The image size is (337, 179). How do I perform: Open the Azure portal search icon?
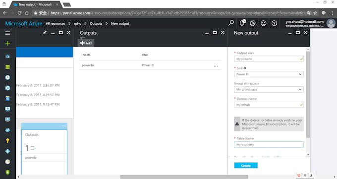[x=231, y=23]
